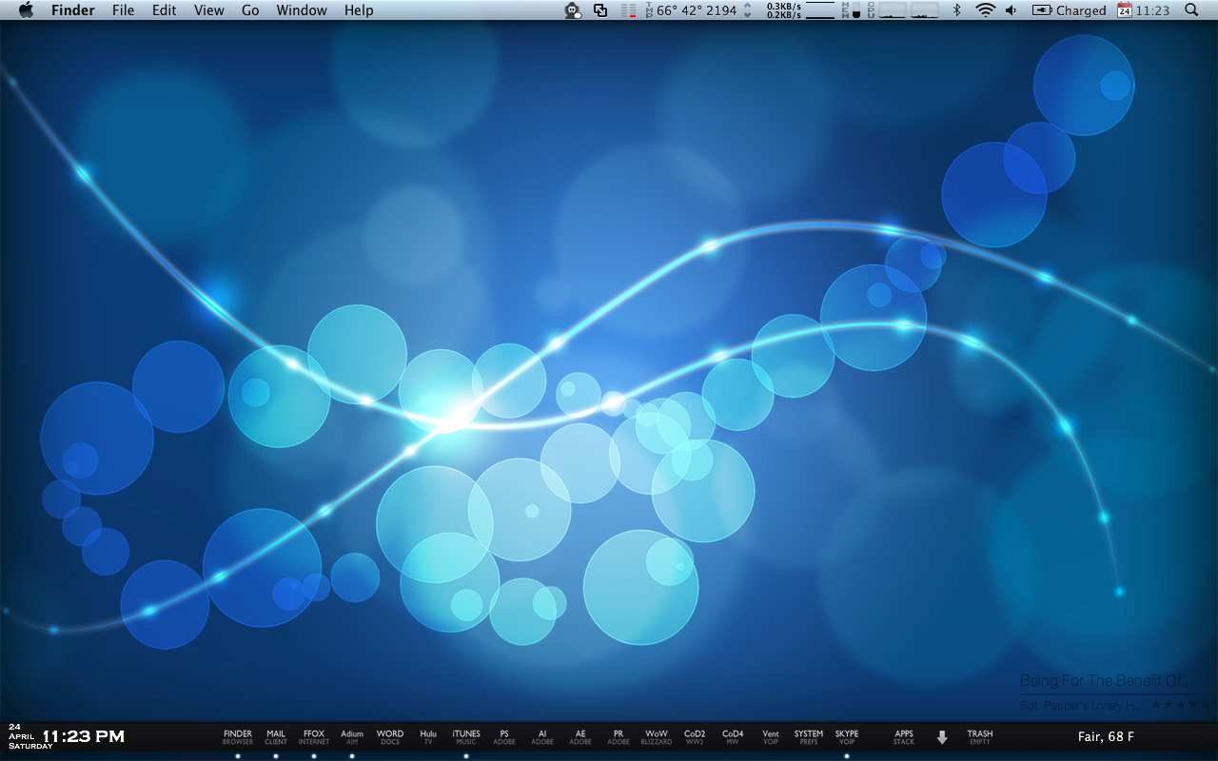Launch AE Adobe dock item
Screen dimensions: 1218x761
tap(580, 737)
